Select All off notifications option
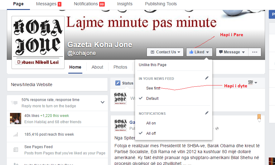Screen dimensions: 275x165 pyautogui.click(x=151, y=133)
